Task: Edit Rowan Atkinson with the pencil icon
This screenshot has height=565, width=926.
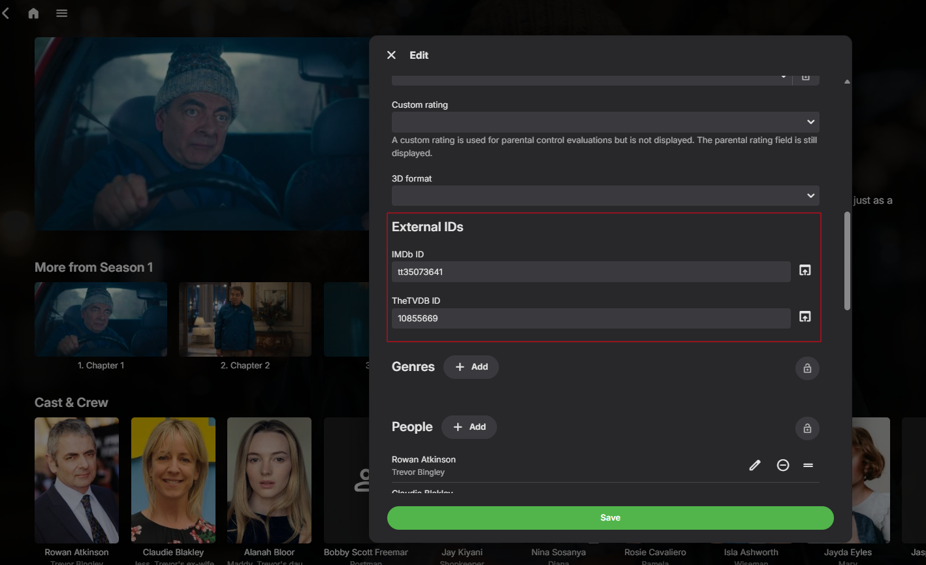Action: [755, 465]
